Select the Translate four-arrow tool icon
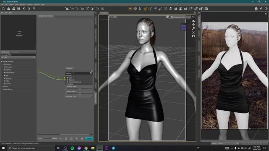 [155, 8]
